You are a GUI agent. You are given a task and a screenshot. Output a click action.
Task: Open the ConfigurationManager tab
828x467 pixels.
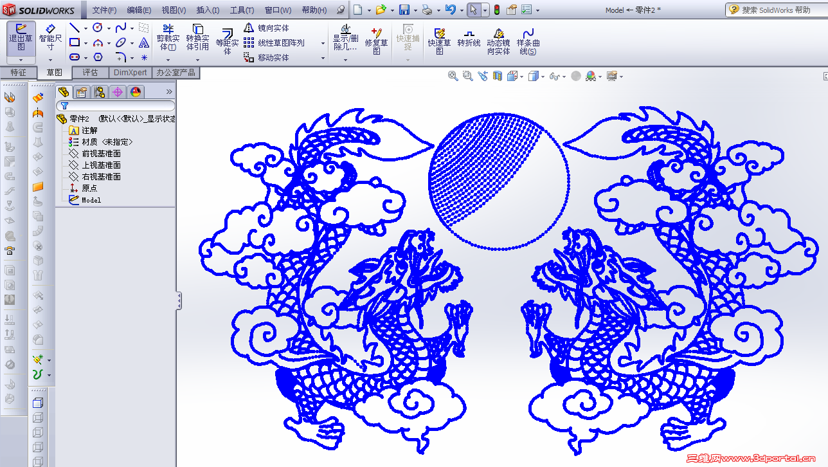point(100,92)
